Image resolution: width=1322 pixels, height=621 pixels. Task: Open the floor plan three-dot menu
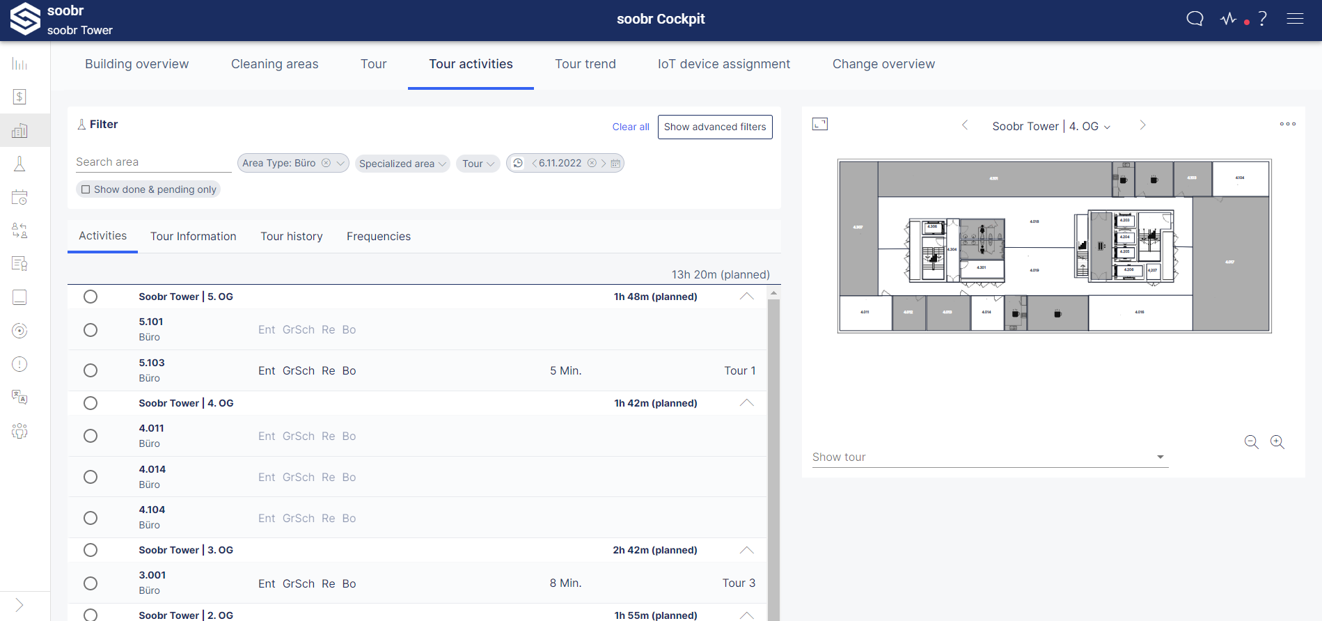click(1288, 124)
